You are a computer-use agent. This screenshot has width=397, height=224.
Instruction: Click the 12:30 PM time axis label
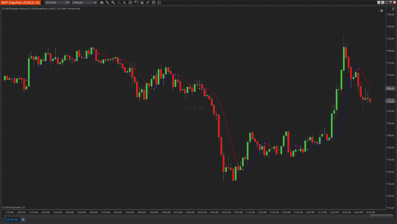346,212
